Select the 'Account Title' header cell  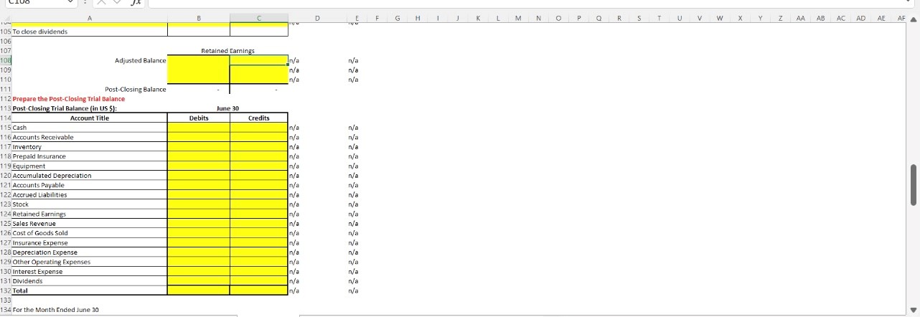(90, 118)
